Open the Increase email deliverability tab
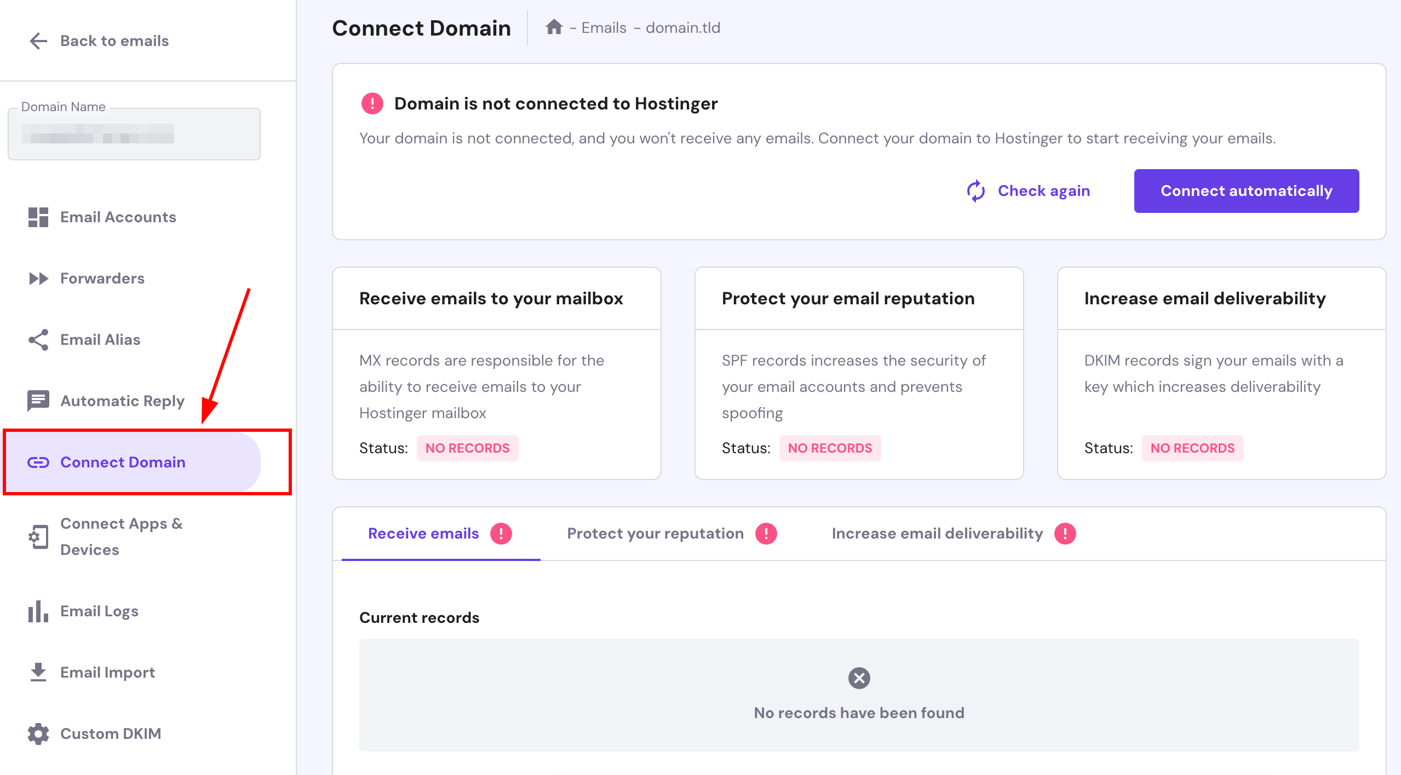 click(937, 534)
